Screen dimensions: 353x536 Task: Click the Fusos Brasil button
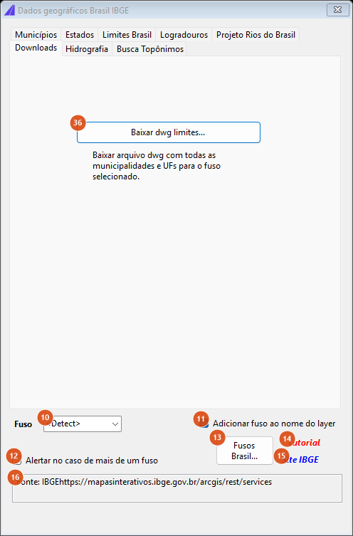245,451
